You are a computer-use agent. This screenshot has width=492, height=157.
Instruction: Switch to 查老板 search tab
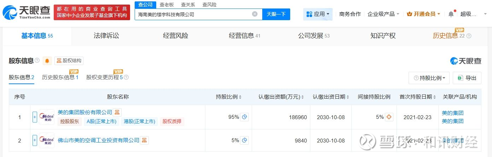tap(167, 5)
